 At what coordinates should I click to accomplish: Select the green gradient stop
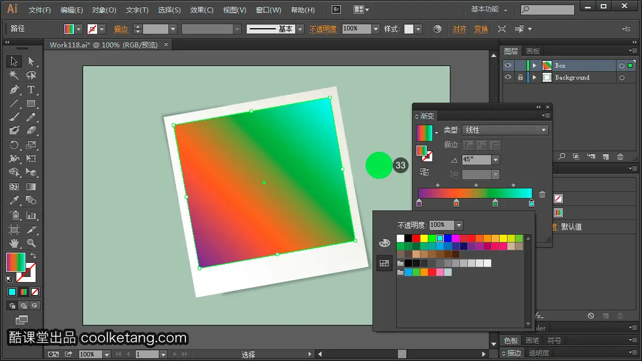495,203
